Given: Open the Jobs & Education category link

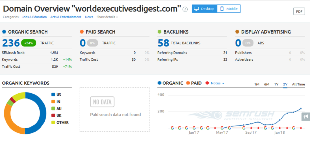Looking at the screenshot, I should [34, 17].
